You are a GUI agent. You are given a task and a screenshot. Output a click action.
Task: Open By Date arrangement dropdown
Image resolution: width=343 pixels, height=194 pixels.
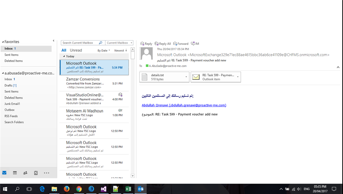pyautogui.click(x=104, y=51)
